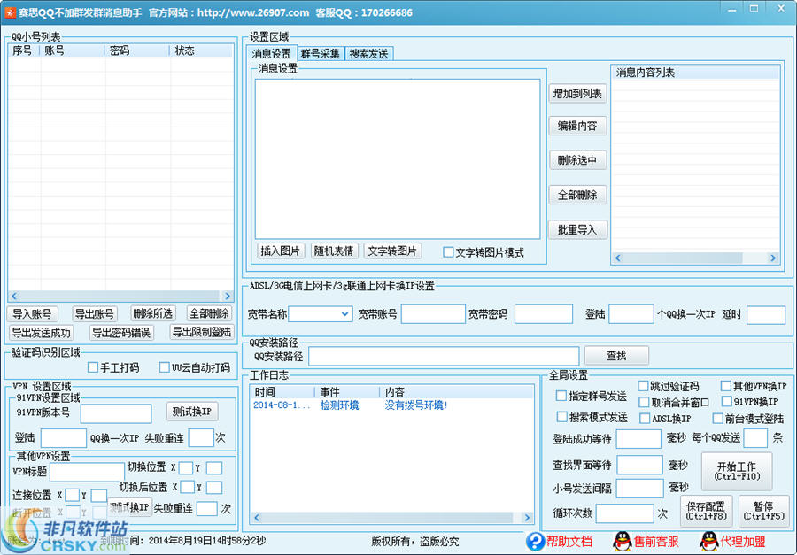Viewport: 797px width, 555px height.
Task: Click the 宽带账号 input field
Action: pyautogui.click(x=433, y=314)
